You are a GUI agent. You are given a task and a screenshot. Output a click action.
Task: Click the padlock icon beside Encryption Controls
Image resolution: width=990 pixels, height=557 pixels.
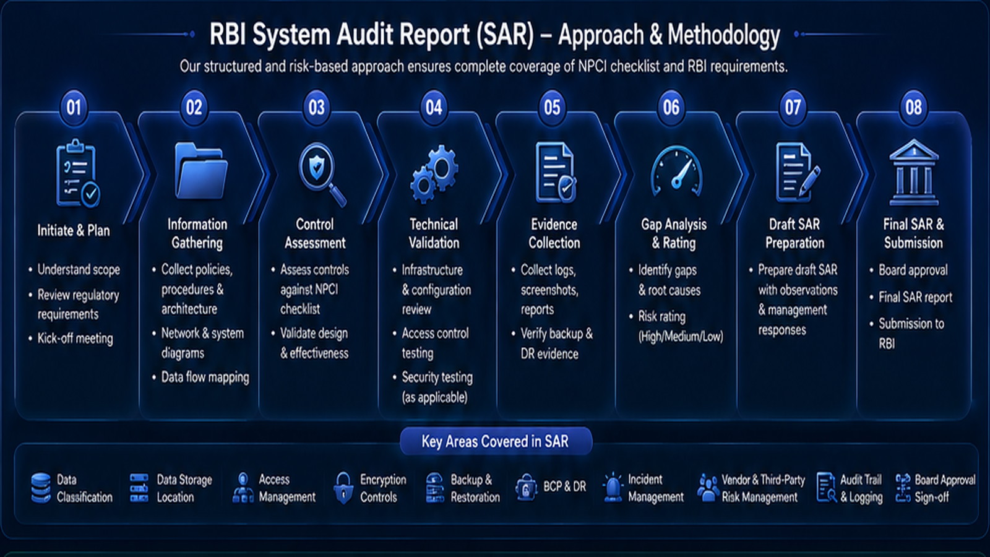point(343,488)
